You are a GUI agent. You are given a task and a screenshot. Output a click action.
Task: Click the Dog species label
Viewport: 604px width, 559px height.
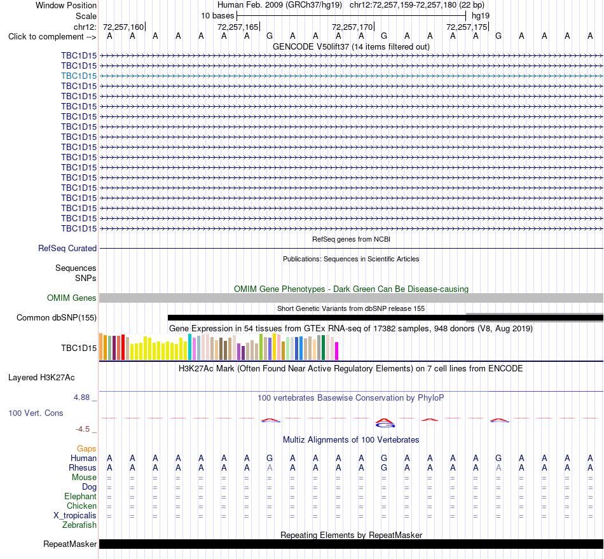[89, 487]
